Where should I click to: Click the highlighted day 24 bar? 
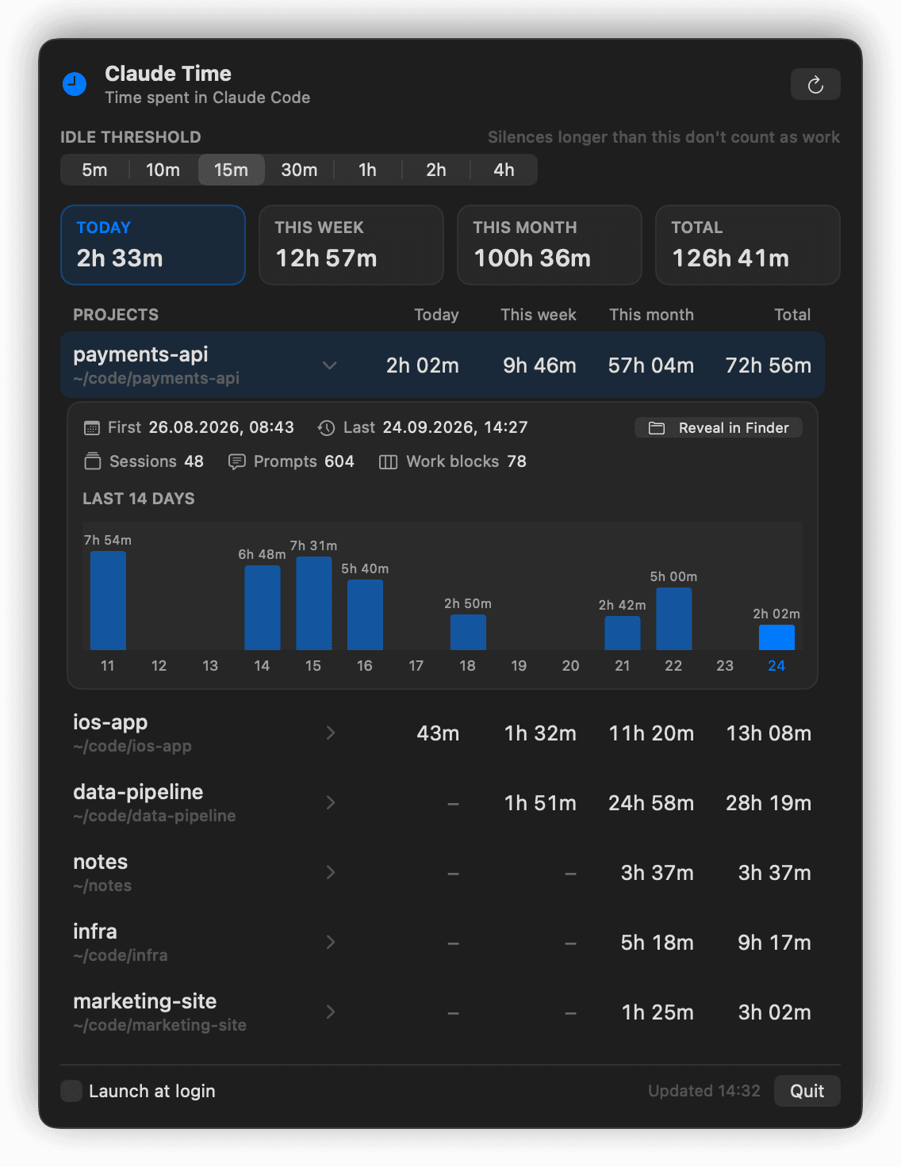click(x=776, y=637)
